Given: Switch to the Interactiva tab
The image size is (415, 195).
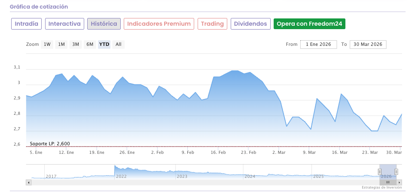Looking at the screenshot, I should pos(64,24).
